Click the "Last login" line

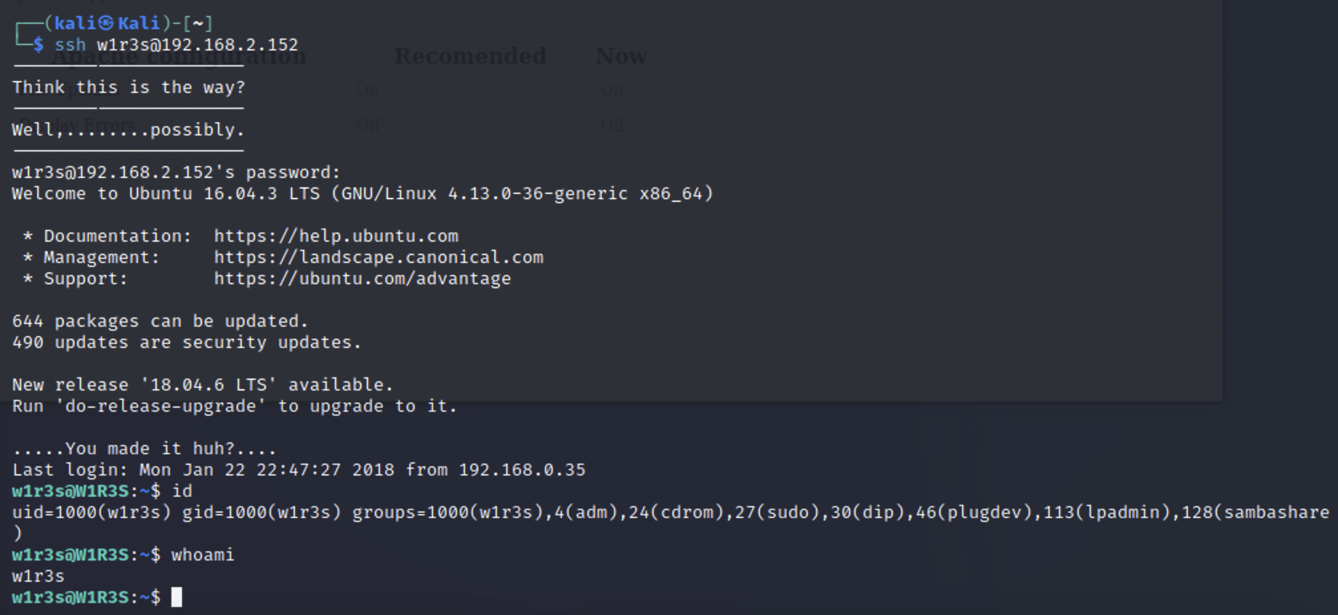[x=298, y=470]
